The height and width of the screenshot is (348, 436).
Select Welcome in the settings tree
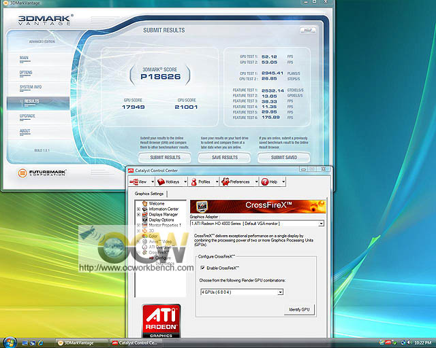pos(157,203)
